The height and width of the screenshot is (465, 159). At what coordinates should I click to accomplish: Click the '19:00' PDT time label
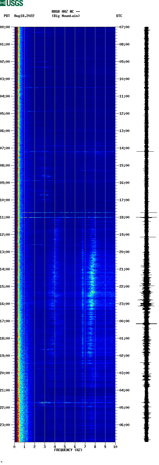[x=5, y=356]
